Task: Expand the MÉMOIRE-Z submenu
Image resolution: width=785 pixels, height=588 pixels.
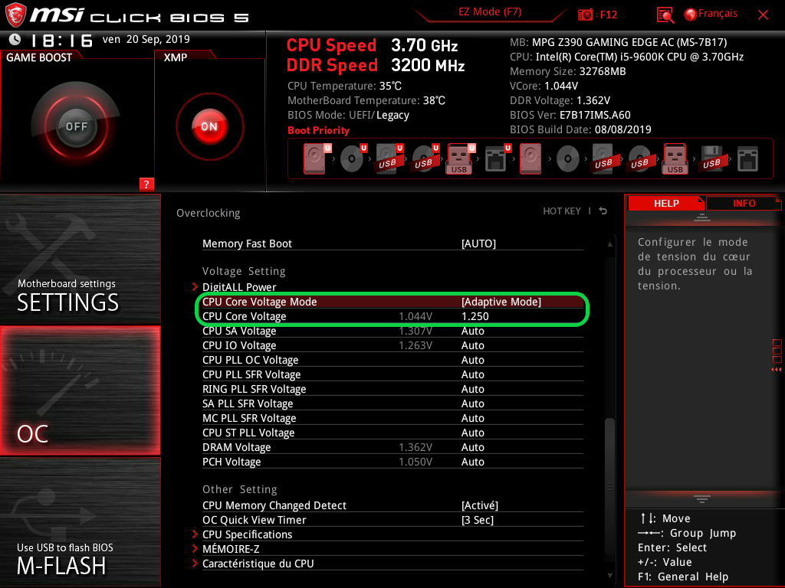Action: point(230,549)
